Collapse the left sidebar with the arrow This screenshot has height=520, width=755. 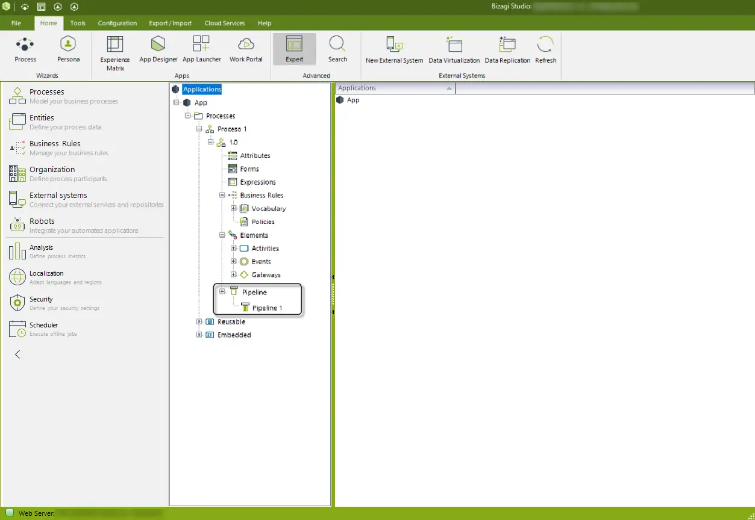pyautogui.click(x=17, y=354)
